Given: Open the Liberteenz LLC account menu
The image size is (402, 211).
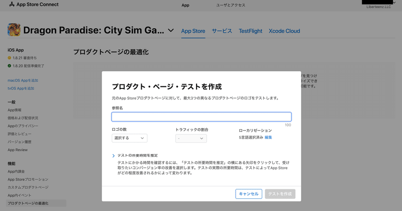Looking at the screenshot, I should click(x=379, y=5).
